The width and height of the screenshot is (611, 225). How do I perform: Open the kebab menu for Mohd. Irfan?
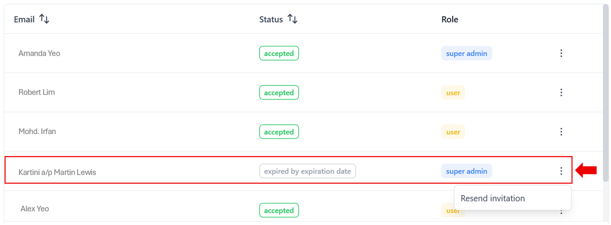pos(561,132)
